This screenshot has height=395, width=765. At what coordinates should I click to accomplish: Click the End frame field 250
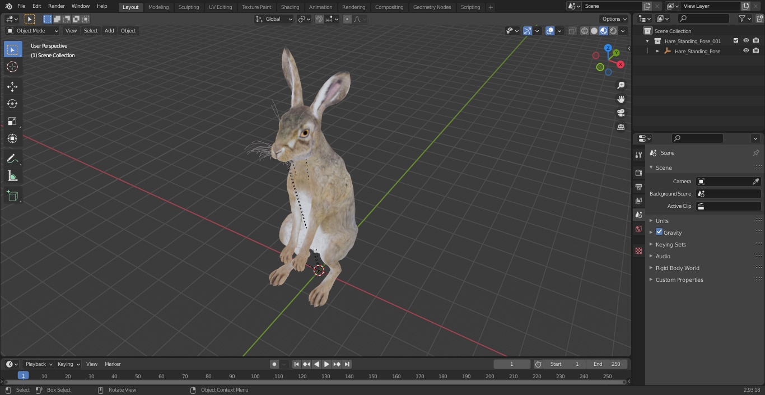pyautogui.click(x=607, y=364)
